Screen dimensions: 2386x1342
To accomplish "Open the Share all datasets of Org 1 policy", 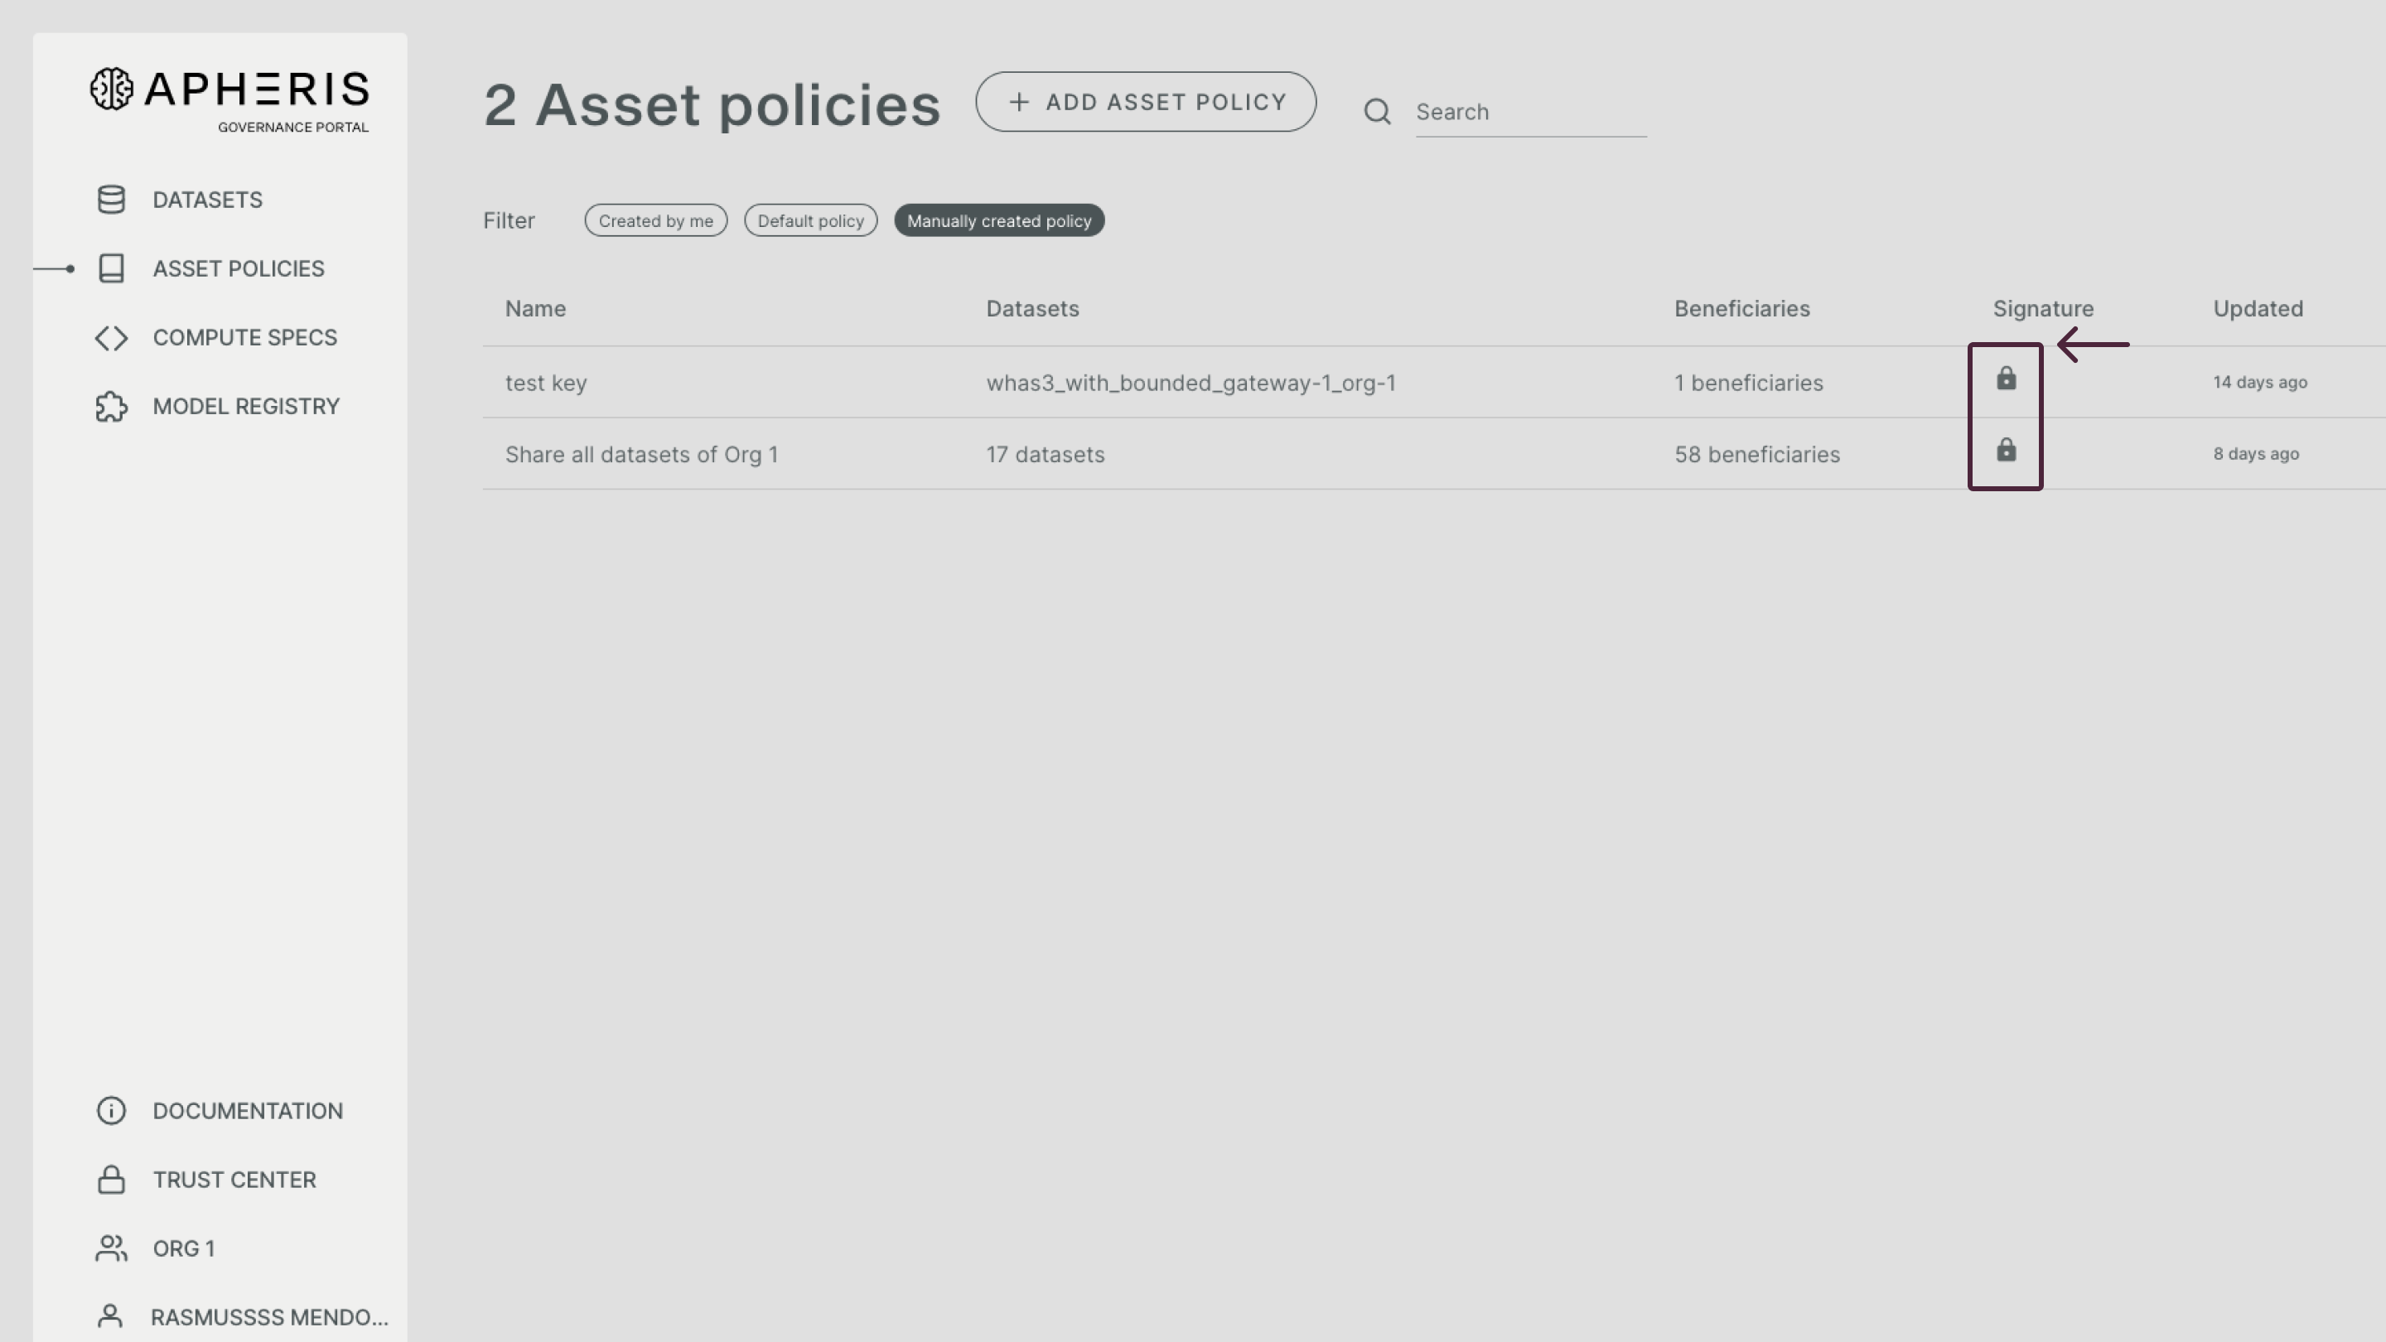I will click(642, 454).
